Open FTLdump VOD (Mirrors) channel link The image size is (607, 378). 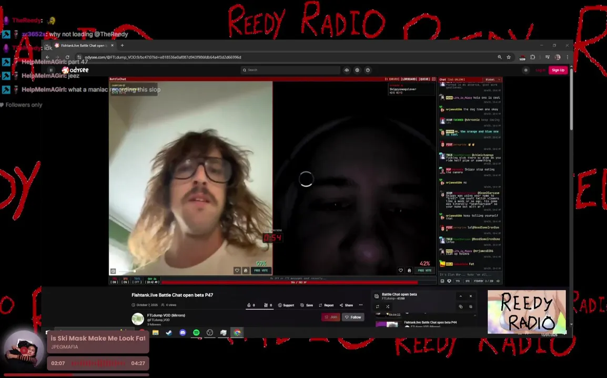(x=166, y=316)
